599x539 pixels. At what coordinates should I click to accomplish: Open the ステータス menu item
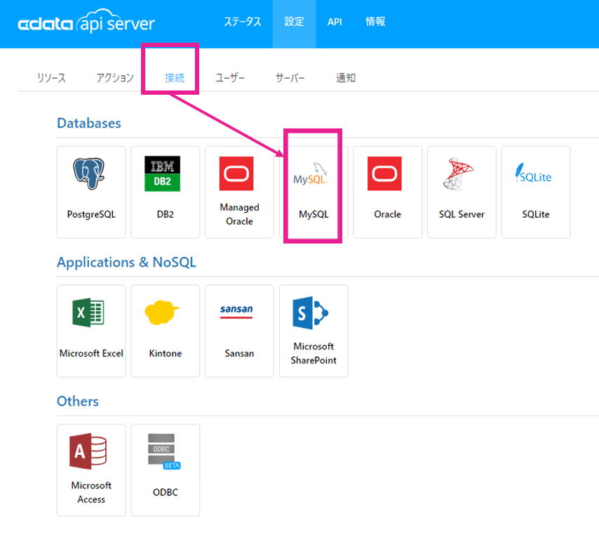point(243,22)
